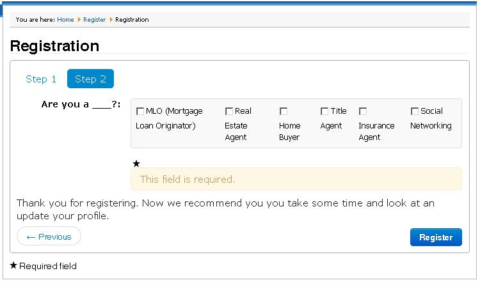Open the Home breadcrumb link
The height and width of the screenshot is (287, 480).
[65, 20]
